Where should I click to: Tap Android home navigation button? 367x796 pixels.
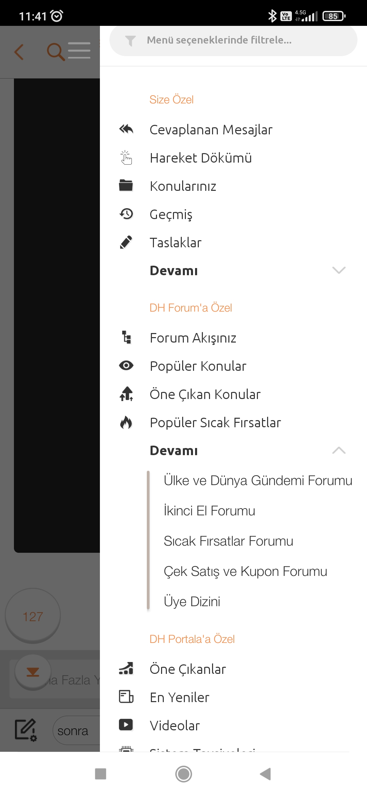[x=183, y=774]
